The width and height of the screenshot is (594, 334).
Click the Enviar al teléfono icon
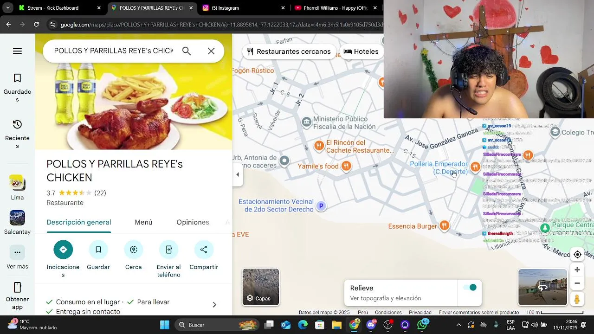169,250
